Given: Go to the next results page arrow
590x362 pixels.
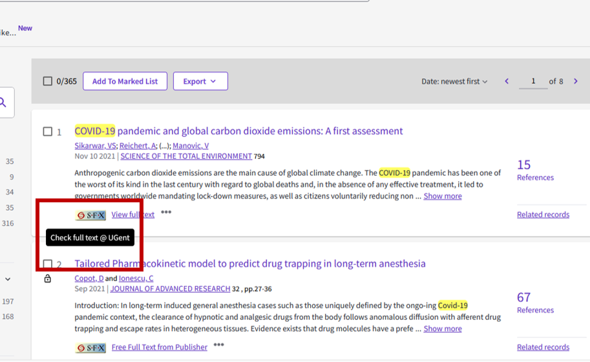Looking at the screenshot, I should [575, 81].
